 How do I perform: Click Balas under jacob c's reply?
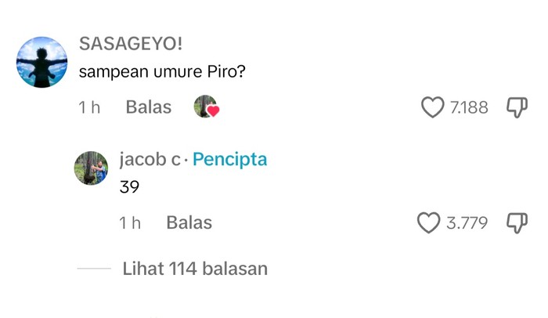point(189,223)
